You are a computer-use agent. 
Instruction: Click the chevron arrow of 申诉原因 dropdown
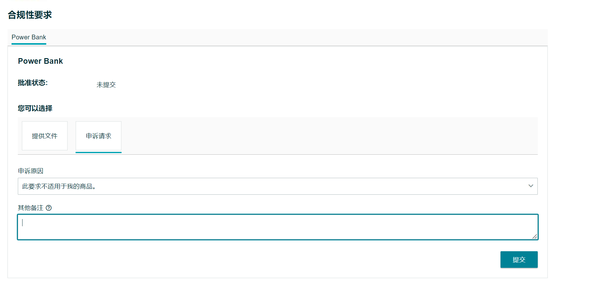(x=531, y=186)
